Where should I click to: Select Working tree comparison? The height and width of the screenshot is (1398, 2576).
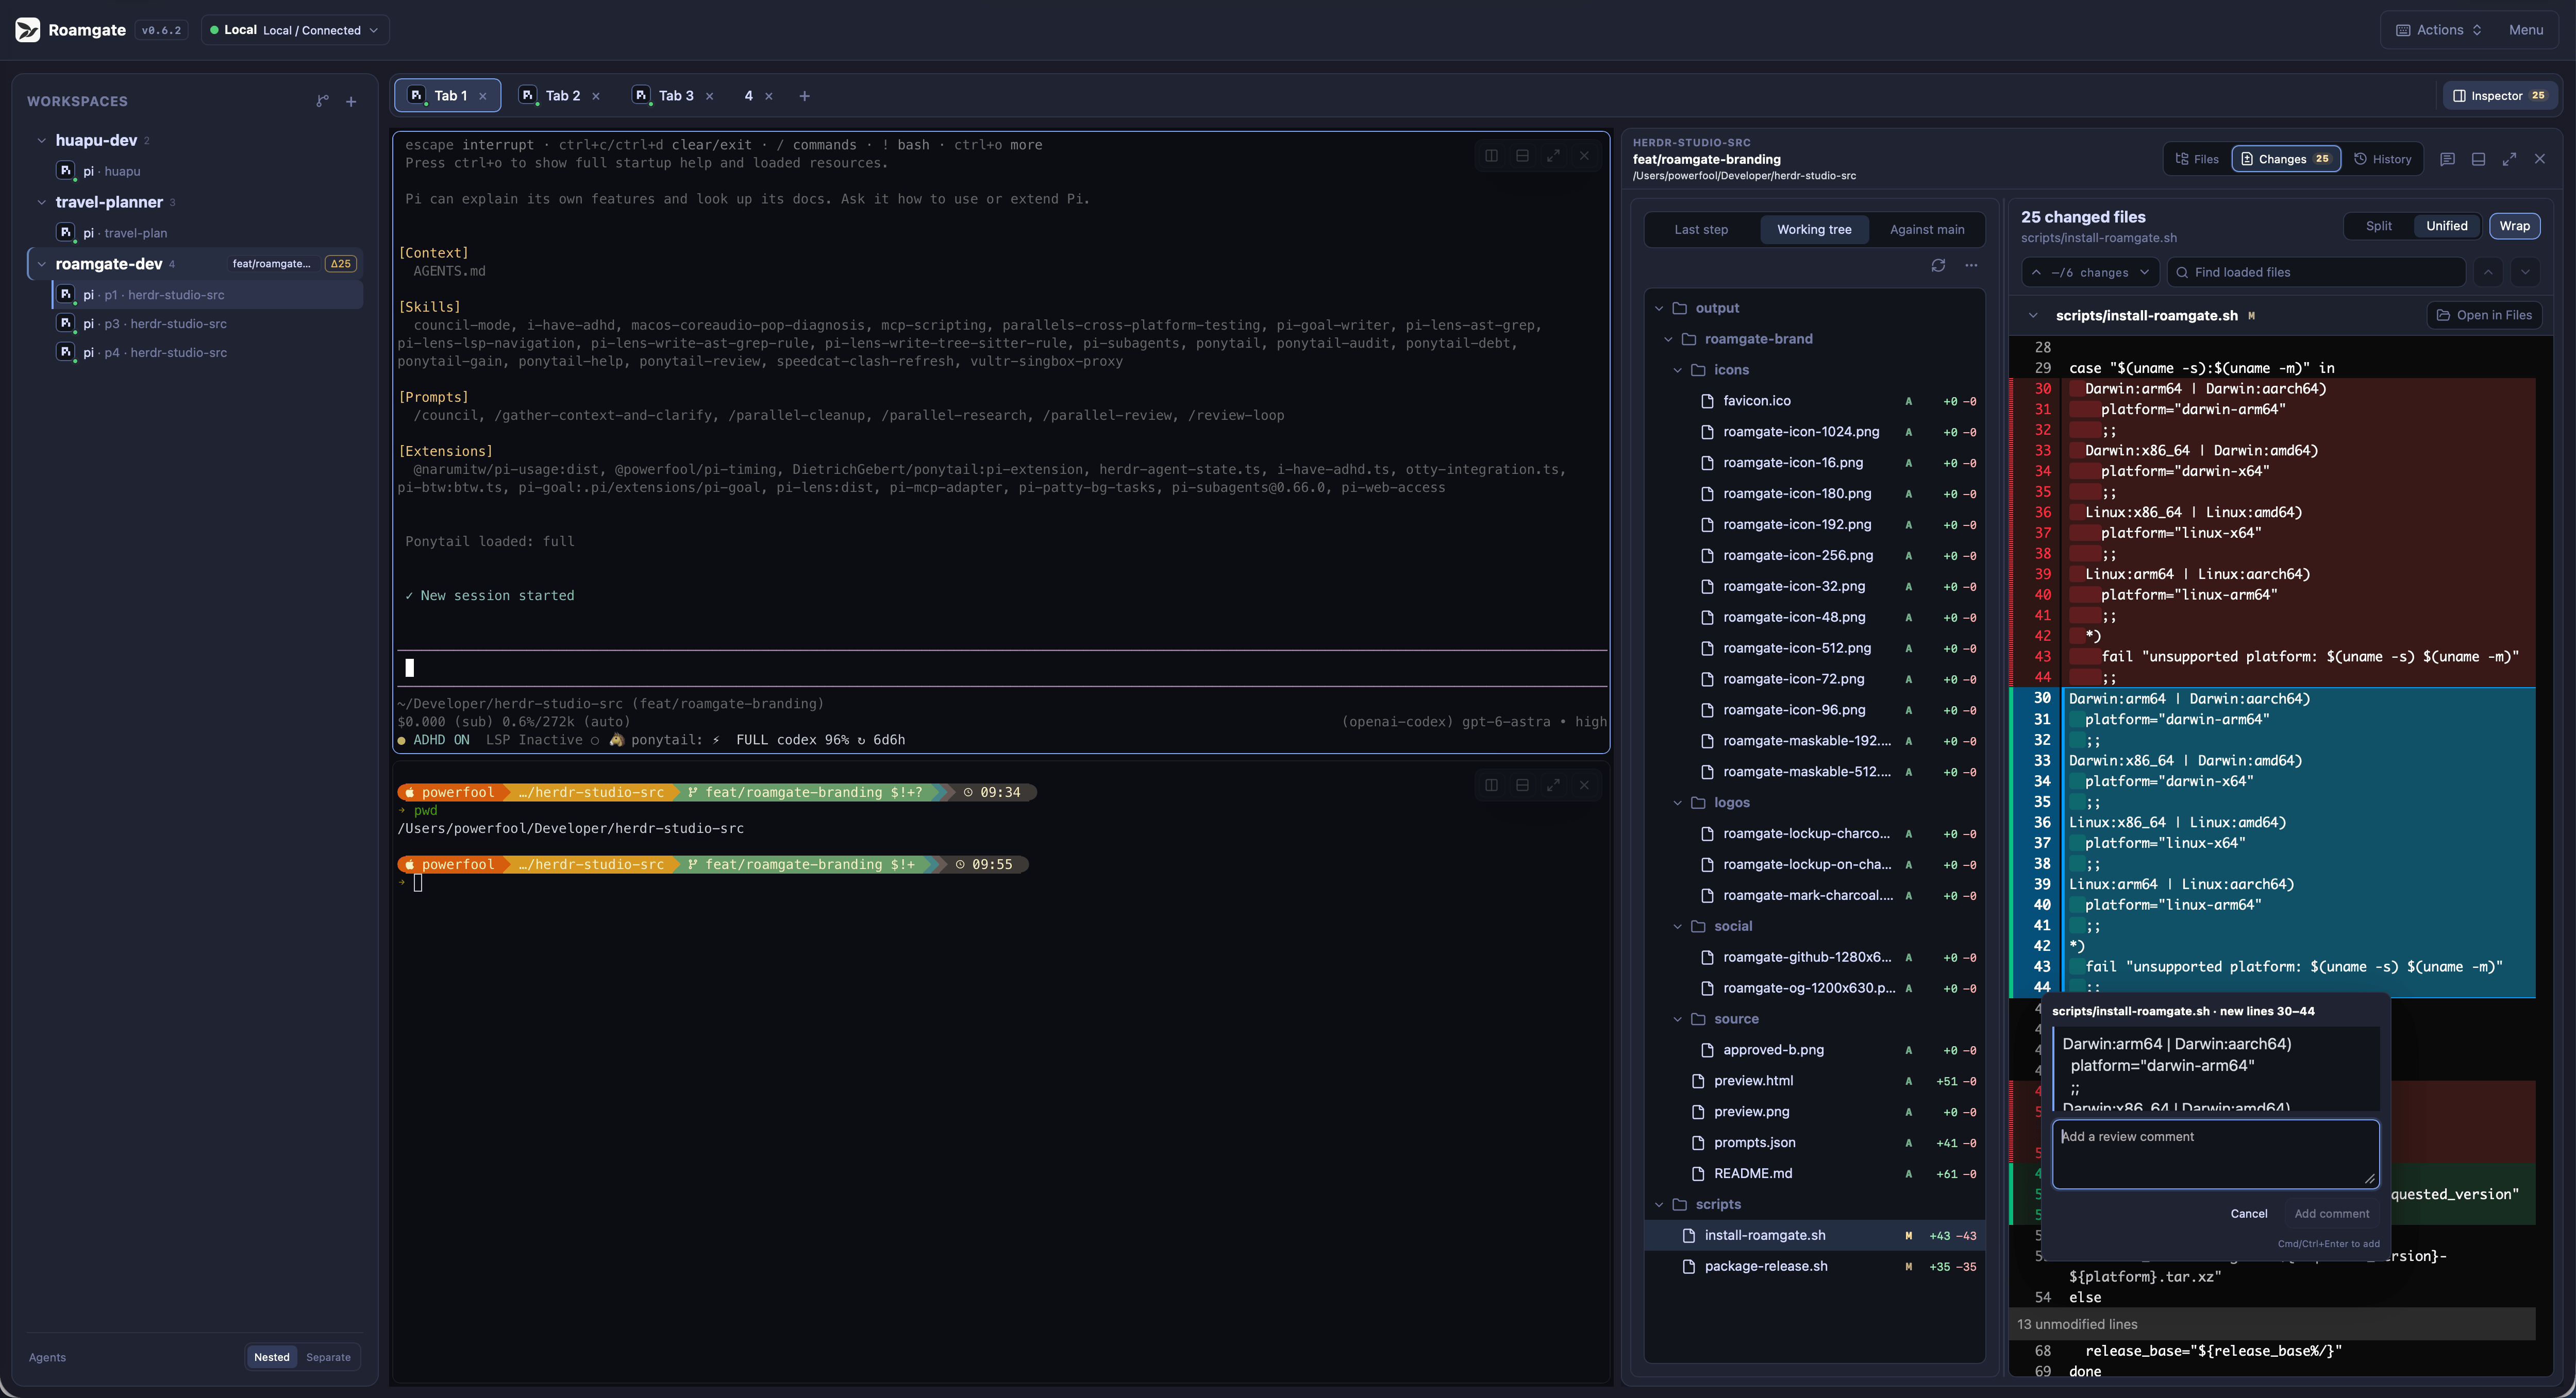[x=1813, y=230]
